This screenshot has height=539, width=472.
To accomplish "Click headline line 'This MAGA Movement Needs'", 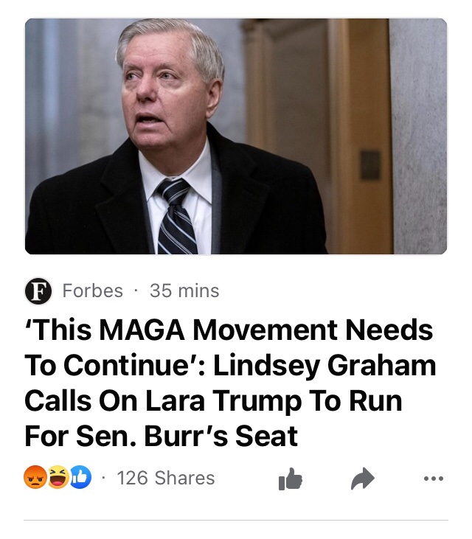I will pyautogui.click(x=229, y=330).
